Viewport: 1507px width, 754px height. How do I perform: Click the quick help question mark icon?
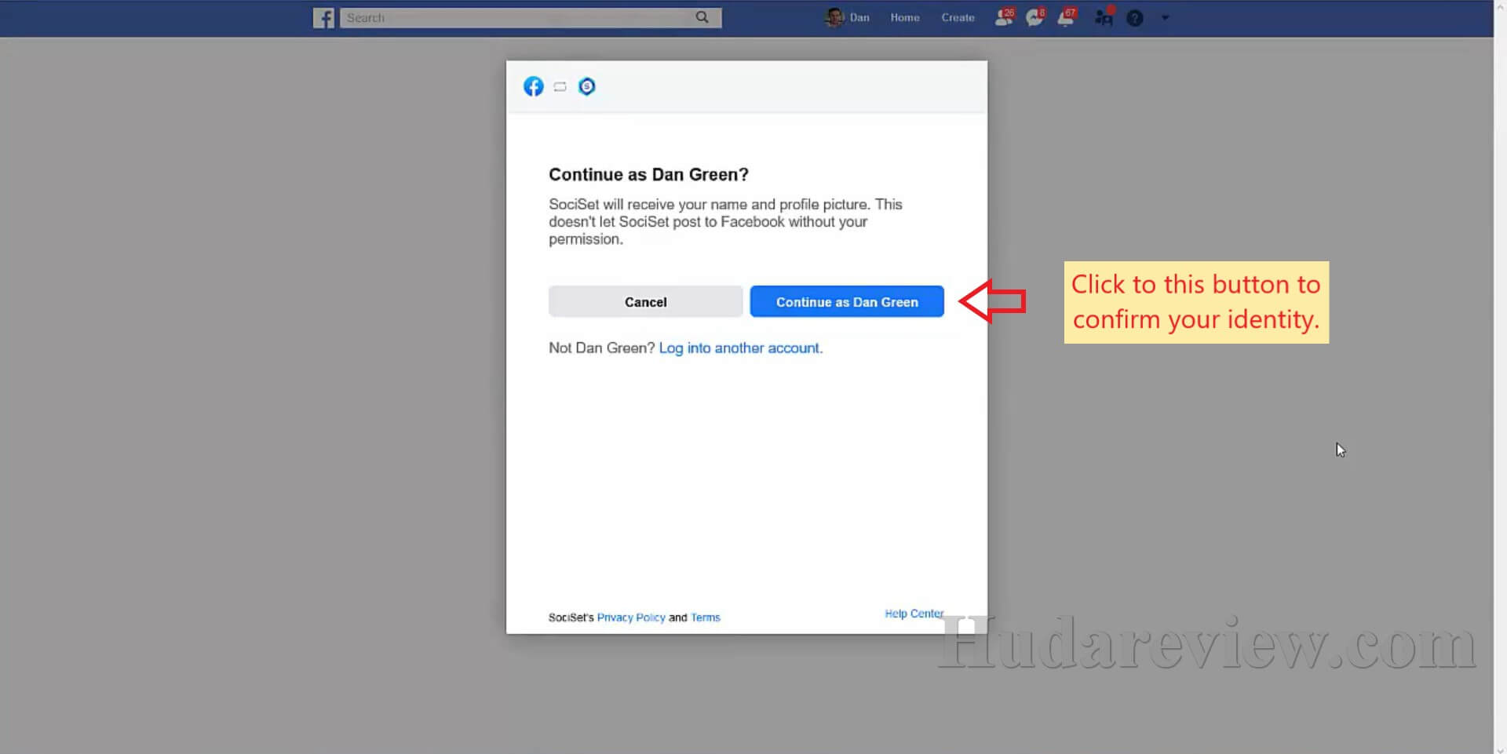1134,18
